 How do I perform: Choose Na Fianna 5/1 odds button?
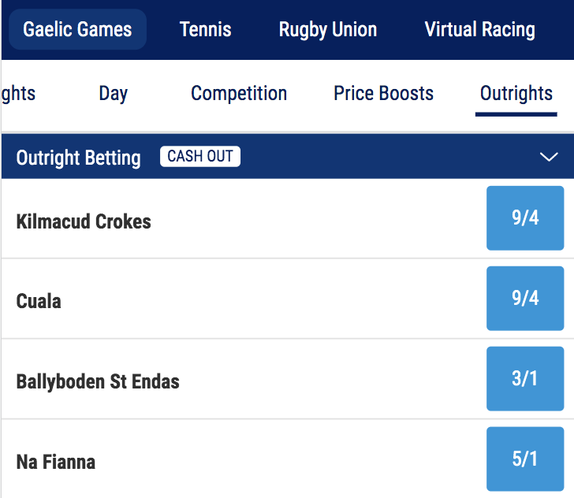pos(525,459)
